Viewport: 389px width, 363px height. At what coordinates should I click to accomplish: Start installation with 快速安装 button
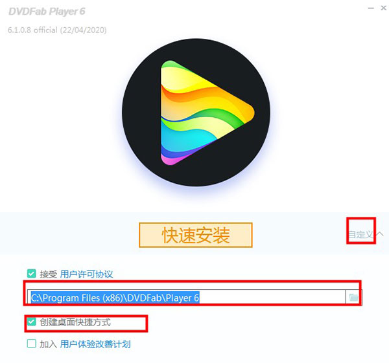196,235
